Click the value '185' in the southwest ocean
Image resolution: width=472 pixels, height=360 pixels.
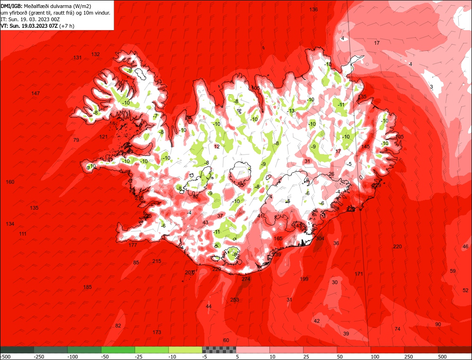pyautogui.click(x=87, y=287)
